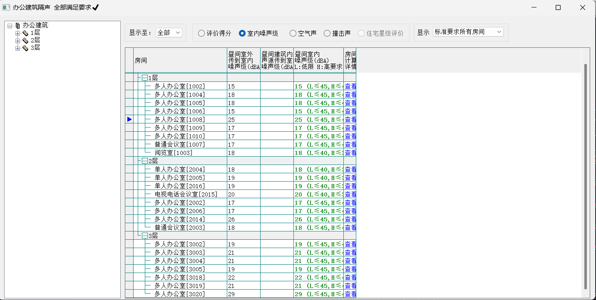Select the 阅览室[1003] row
The image size is (596, 300).
[x=174, y=152]
